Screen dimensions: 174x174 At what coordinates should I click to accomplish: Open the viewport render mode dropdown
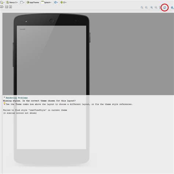coord(2,7)
